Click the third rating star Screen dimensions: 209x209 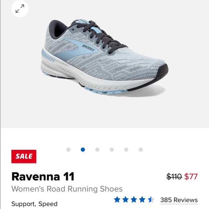(134, 200)
